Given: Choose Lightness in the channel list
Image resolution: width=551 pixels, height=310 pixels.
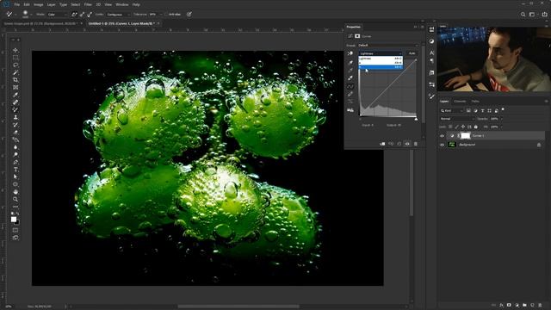Looking at the screenshot, I should 381,59.
